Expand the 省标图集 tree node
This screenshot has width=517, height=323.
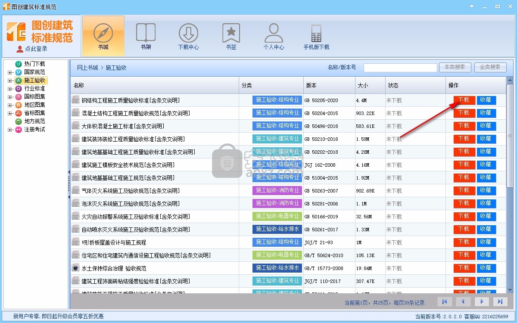pos(10,113)
